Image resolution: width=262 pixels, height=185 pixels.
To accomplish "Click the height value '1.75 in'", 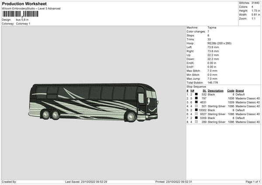I will (x=255, y=10).
